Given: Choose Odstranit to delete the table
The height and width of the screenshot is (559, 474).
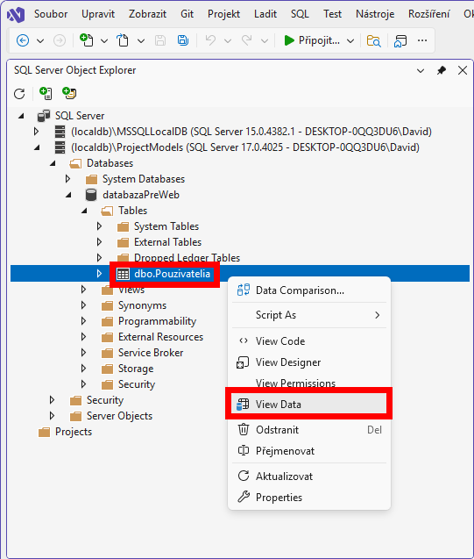Looking at the screenshot, I should (x=309, y=430).
